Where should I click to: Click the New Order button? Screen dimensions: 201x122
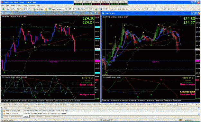tap(38, 9)
